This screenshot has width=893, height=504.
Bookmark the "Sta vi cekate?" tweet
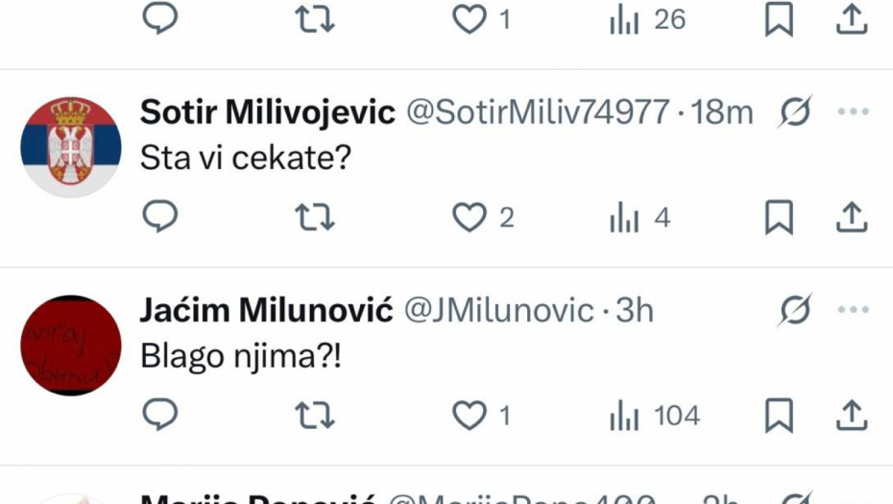pos(779,218)
